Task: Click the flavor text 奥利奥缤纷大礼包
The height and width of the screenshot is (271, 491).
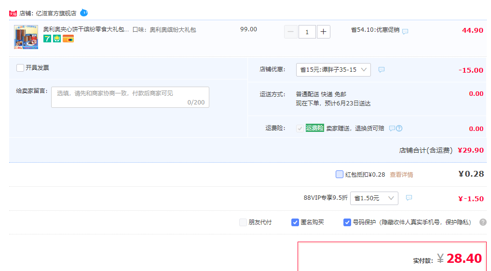Action: (x=173, y=30)
